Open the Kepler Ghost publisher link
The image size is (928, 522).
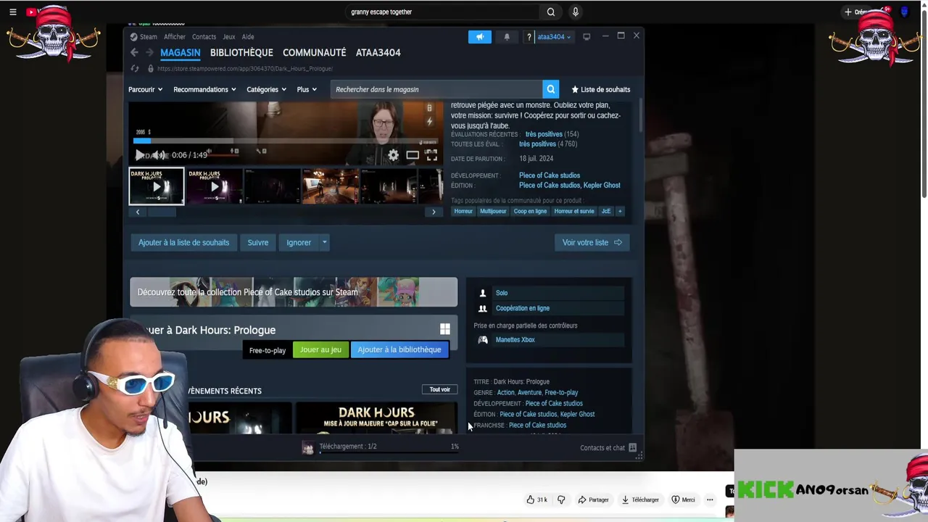coord(602,186)
